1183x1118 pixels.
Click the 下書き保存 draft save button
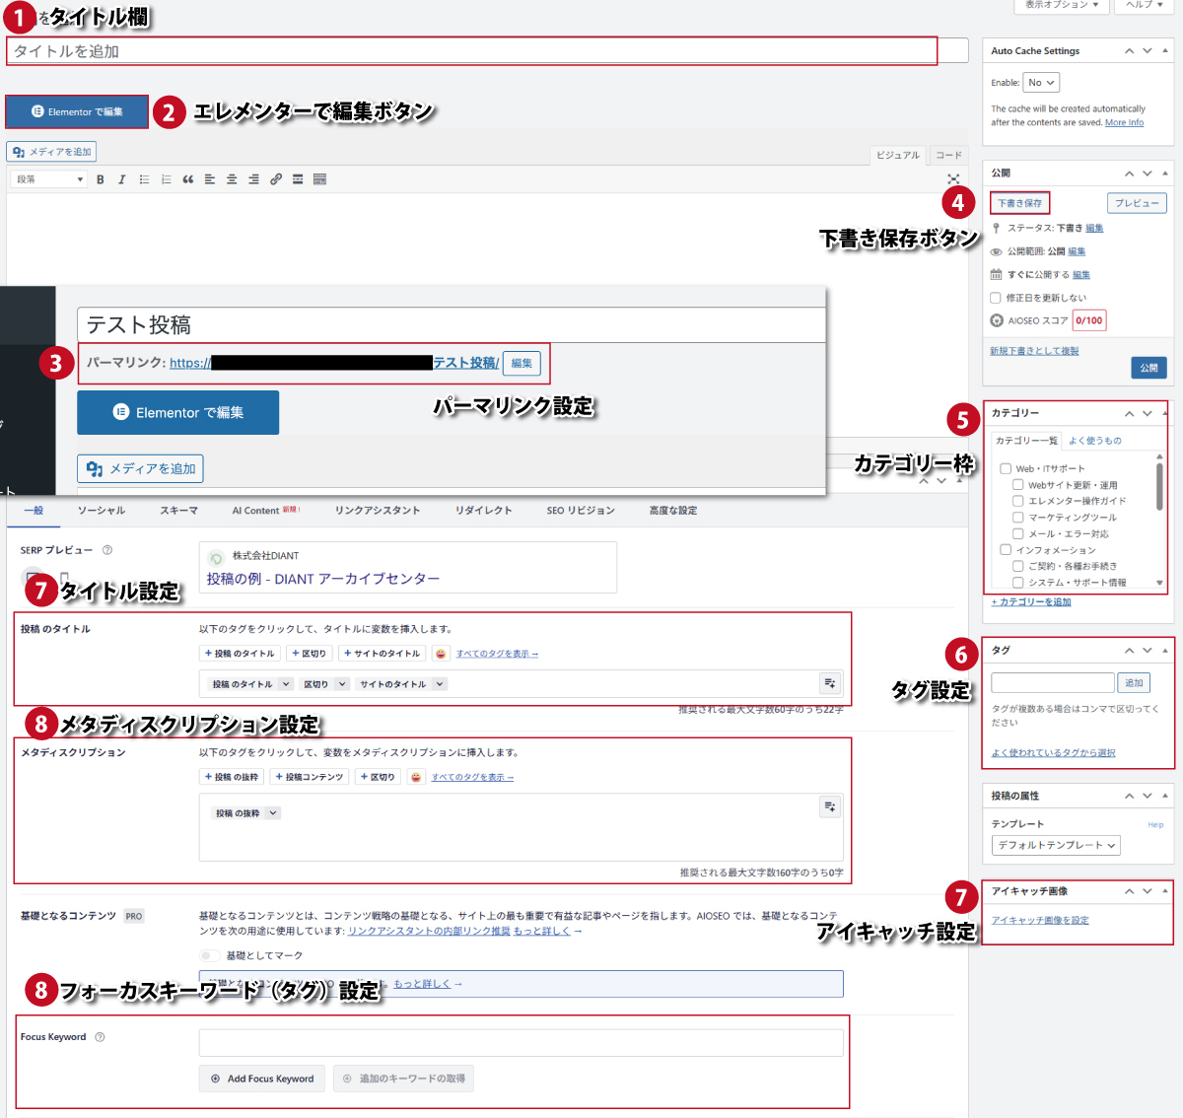click(1019, 203)
